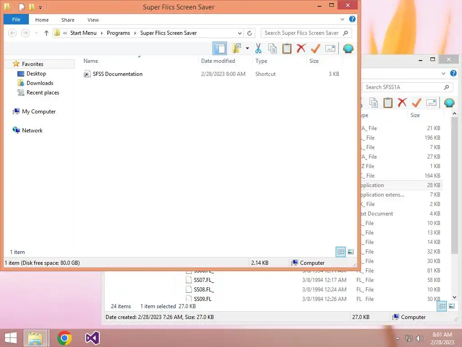Viewport: 462px width, 347px height.
Task: Click Programs in address breadcrumb
Action: (118, 33)
